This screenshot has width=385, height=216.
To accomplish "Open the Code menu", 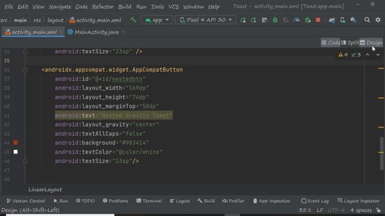I will click(82, 7).
